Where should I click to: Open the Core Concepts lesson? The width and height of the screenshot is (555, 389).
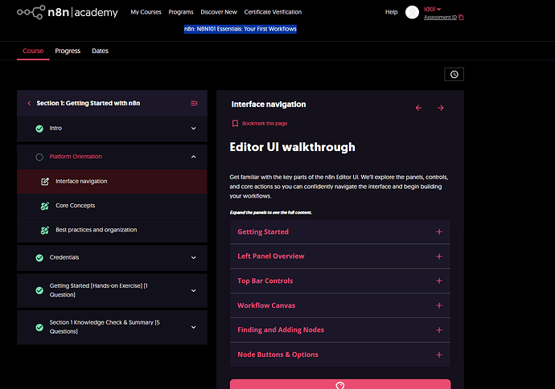[112, 206]
